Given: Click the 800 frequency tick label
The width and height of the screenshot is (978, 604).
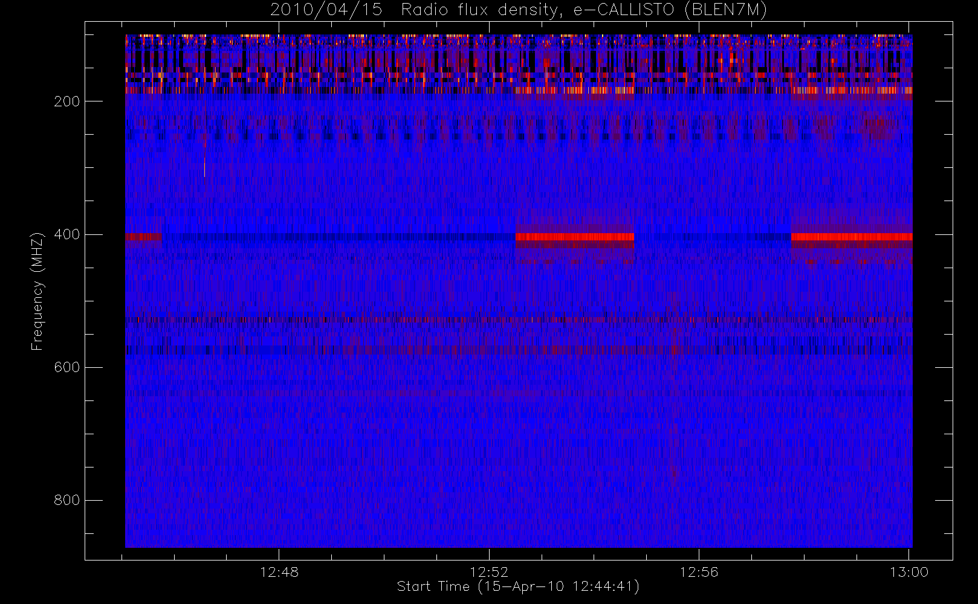Looking at the screenshot, I should [66, 500].
